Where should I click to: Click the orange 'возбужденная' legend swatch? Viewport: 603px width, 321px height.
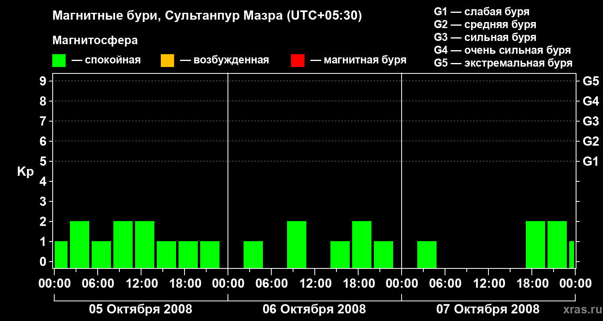(167, 61)
